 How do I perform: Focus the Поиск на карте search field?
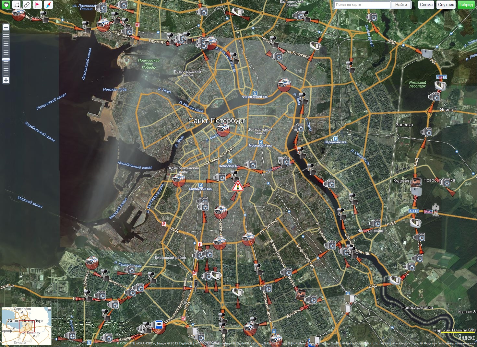pos(362,5)
